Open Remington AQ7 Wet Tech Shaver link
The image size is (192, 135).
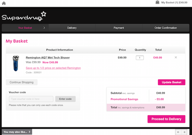point(47,58)
